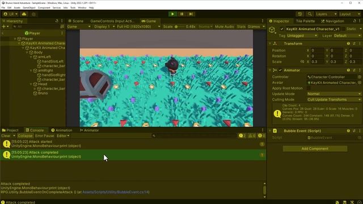363x204 pixels.
Task: Click the Hierarchy add plus button
Action: (x=4, y=27)
